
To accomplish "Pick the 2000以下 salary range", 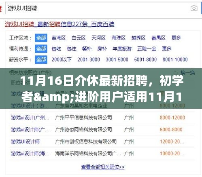I will pyautogui.click(x=62, y=59).
